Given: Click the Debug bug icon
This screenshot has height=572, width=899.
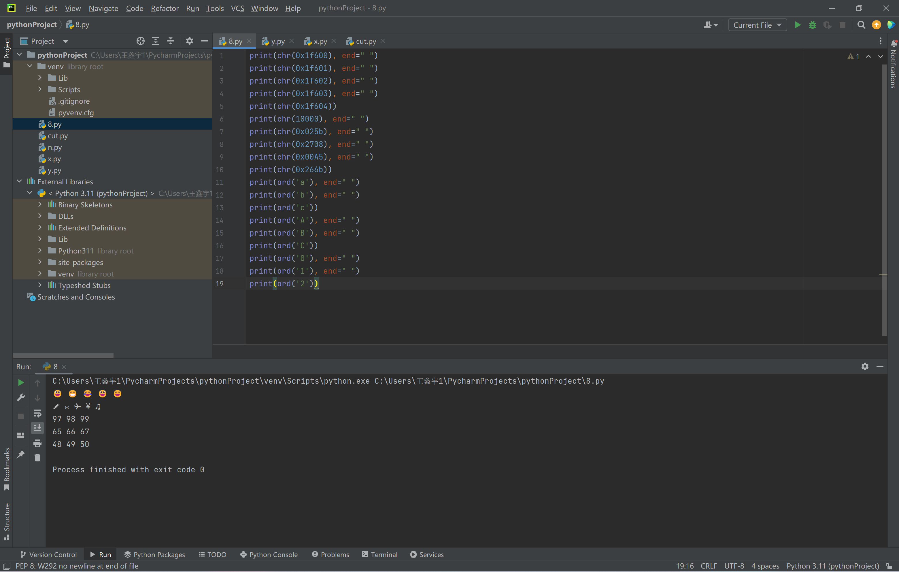Looking at the screenshot, I should pyautogui.click(x=812, y=25).
